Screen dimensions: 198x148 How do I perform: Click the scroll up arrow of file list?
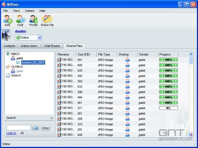191,54
